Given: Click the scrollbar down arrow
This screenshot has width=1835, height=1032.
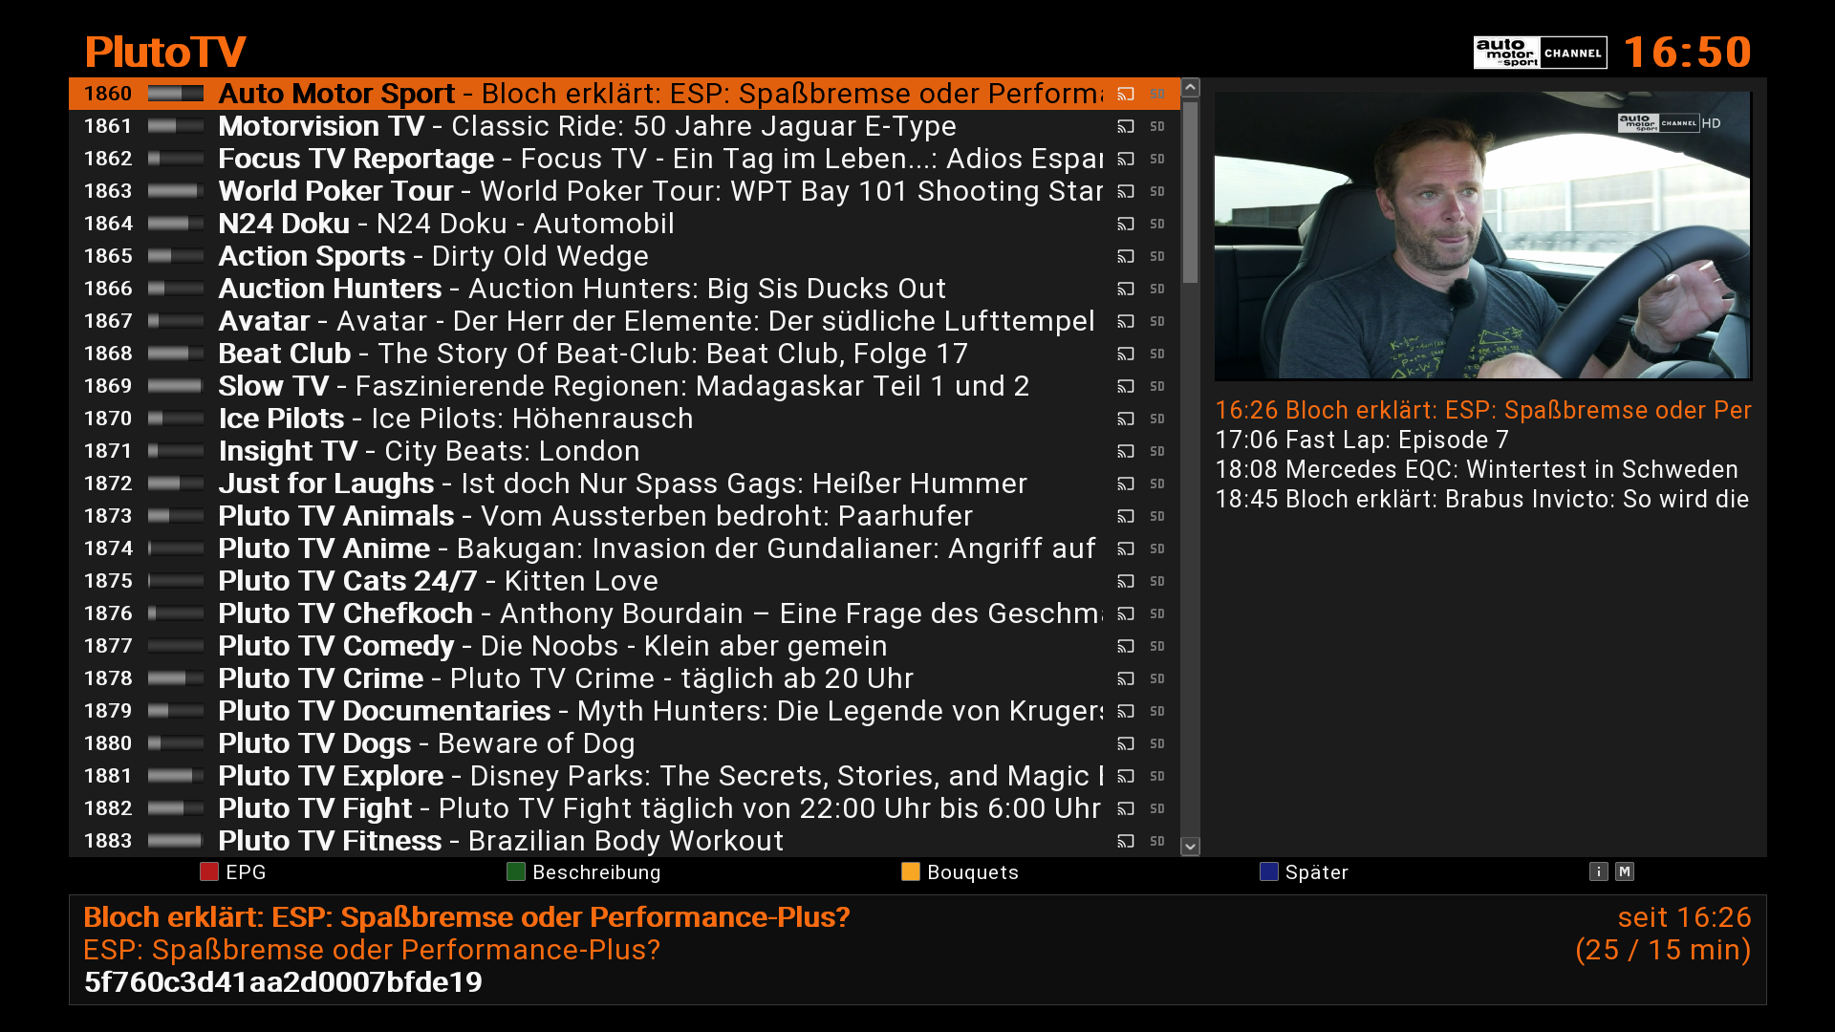Looking at the screenshot, I should pos(1190,847).
